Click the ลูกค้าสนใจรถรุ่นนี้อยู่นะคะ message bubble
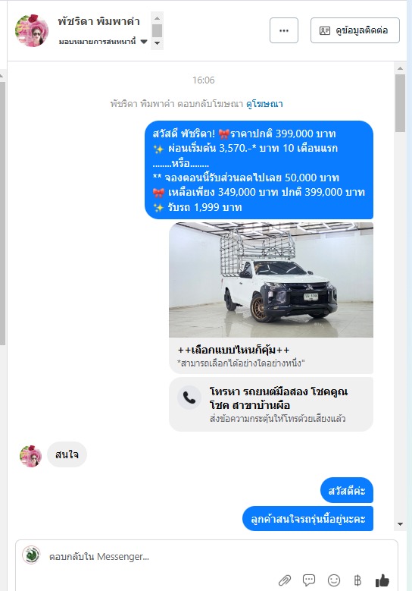Screen dimensions: 412x591 pos(307,519)
